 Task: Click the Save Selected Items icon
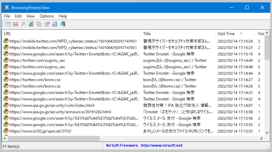point(16,24)
